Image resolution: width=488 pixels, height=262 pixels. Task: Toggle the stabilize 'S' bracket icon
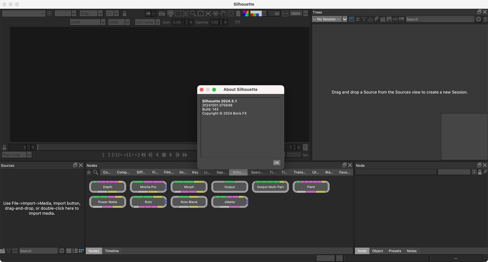[186, 13]
